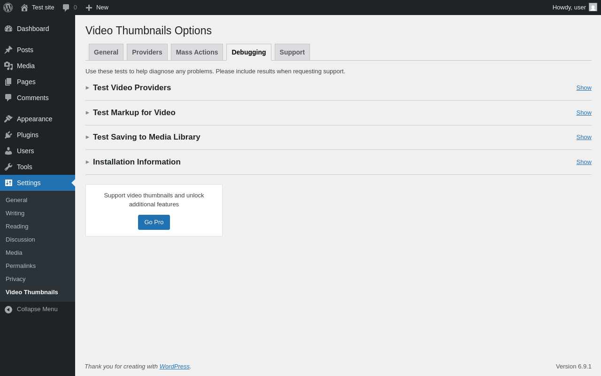Click the WordPress logo icon
The height and width of the screenshot is (376, 601).
pyautogui.click(x=8, y=8)
